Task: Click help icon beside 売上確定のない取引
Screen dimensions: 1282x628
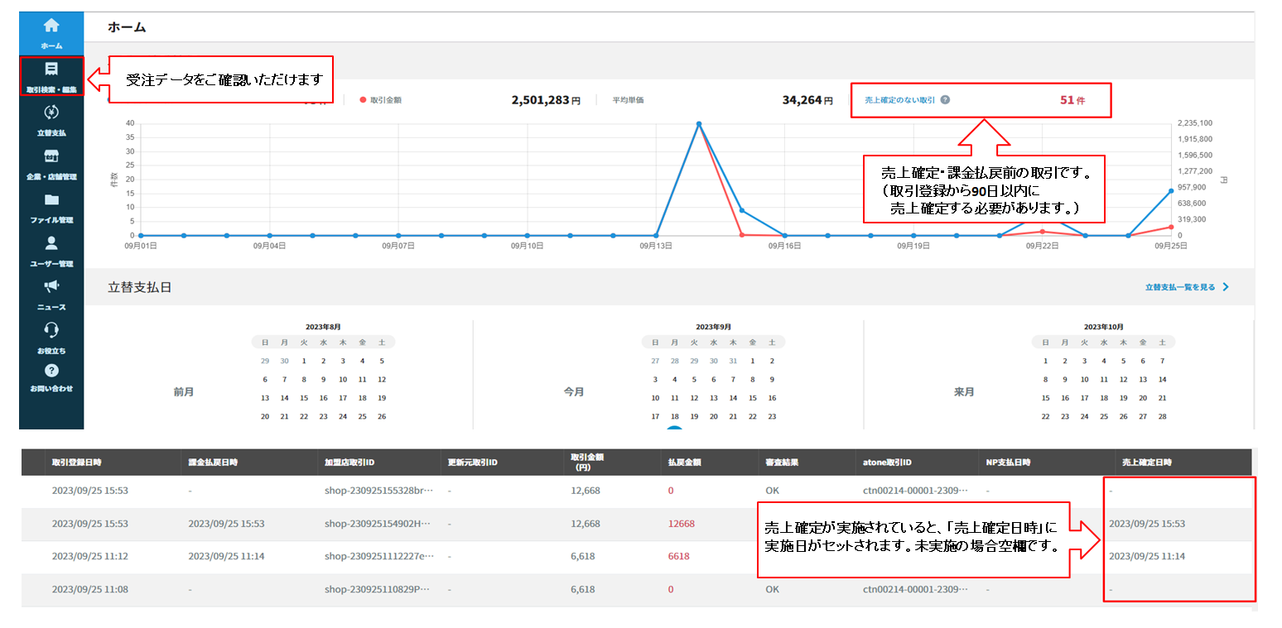Action: [945, 99]
